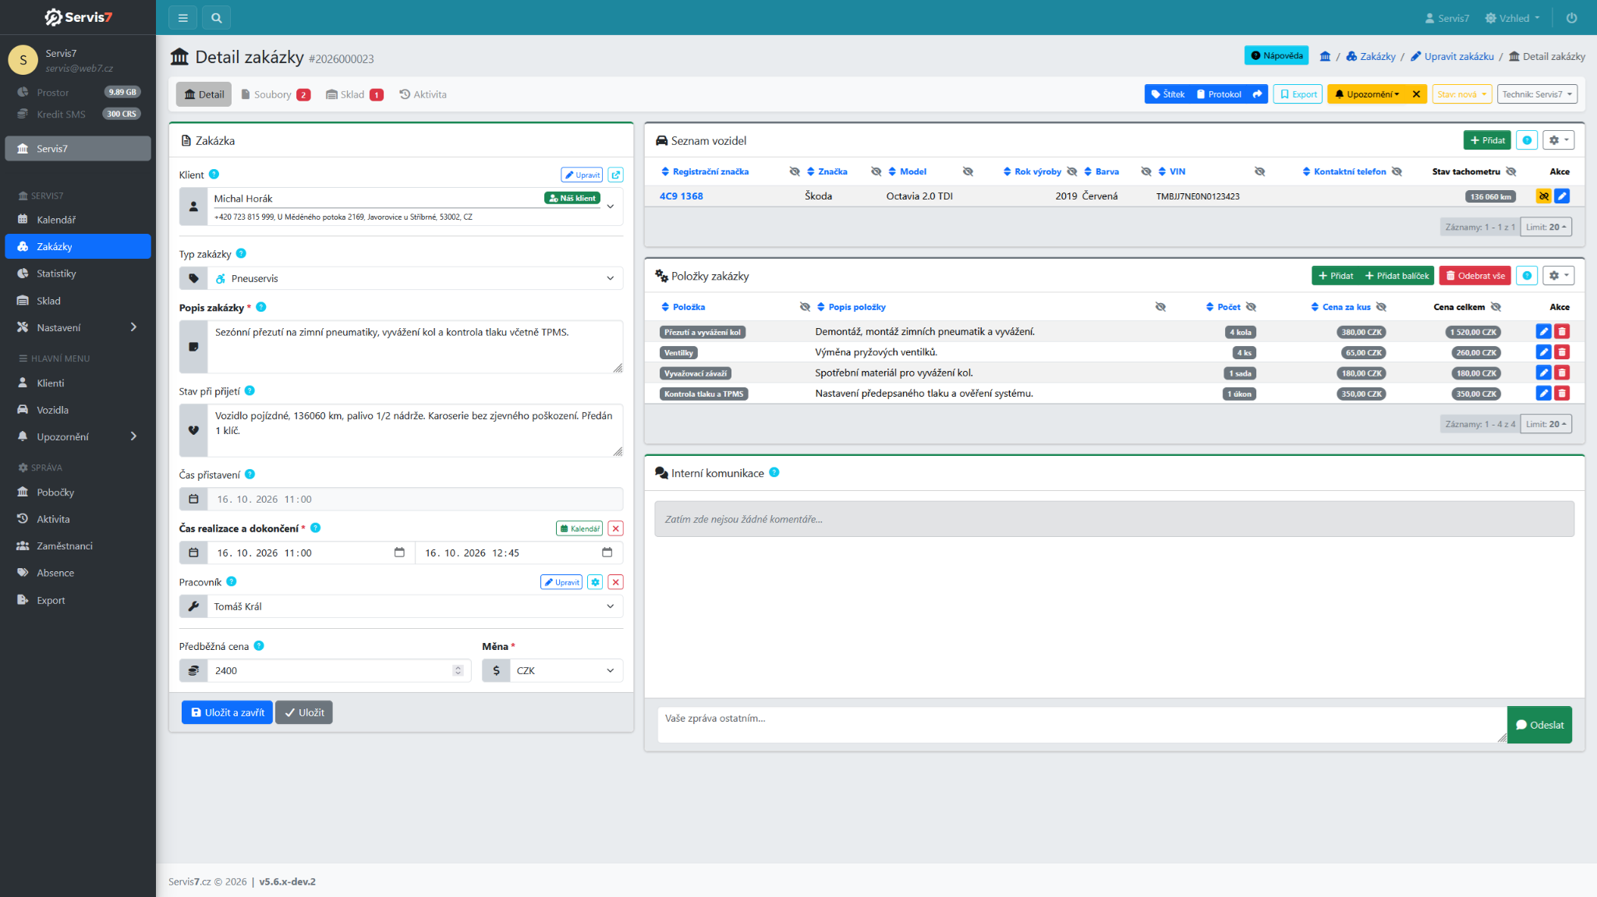Click the Uložit a zavřít button

(x=227, y=712)
